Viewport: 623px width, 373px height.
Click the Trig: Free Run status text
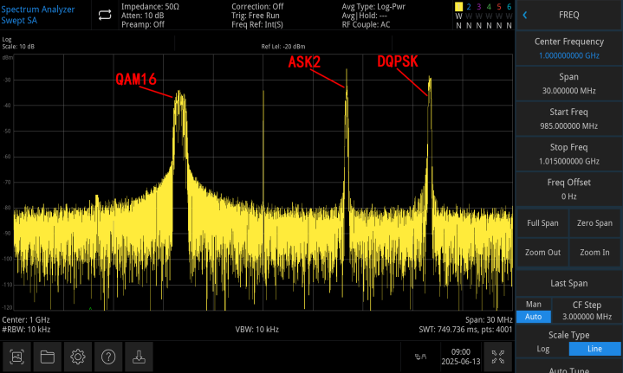pyautogui.click(x=256, y=16)
